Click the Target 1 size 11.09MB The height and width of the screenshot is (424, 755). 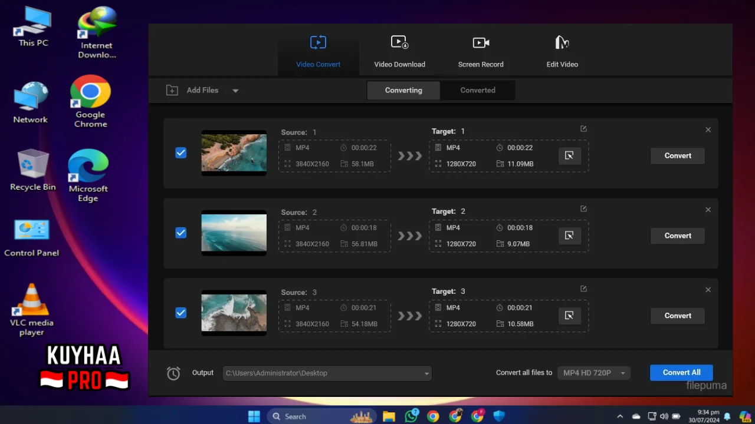pyautogui.click(x=520, y=164)
